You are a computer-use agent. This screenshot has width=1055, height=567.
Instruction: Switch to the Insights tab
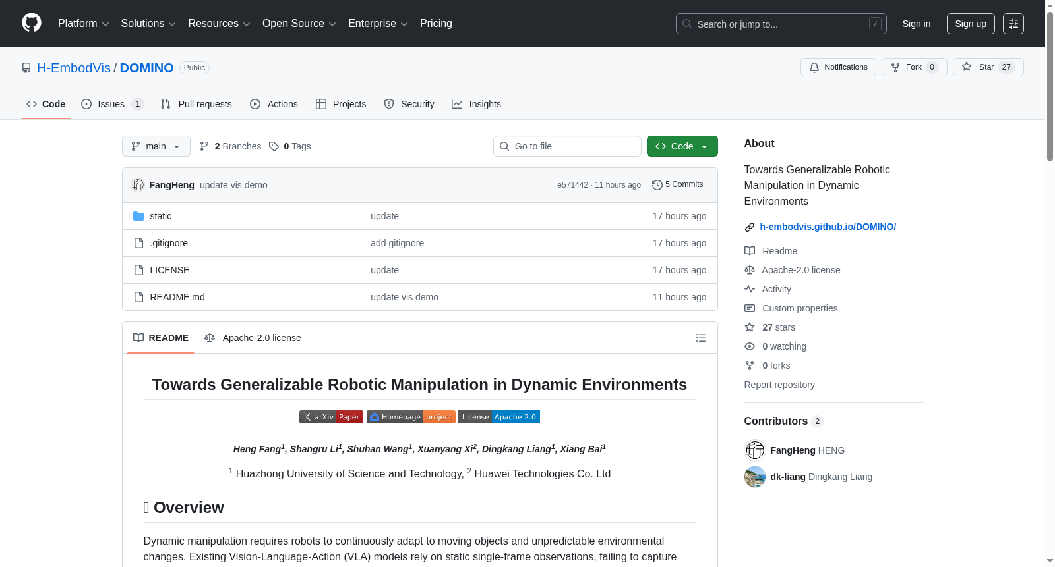[477, 104]
